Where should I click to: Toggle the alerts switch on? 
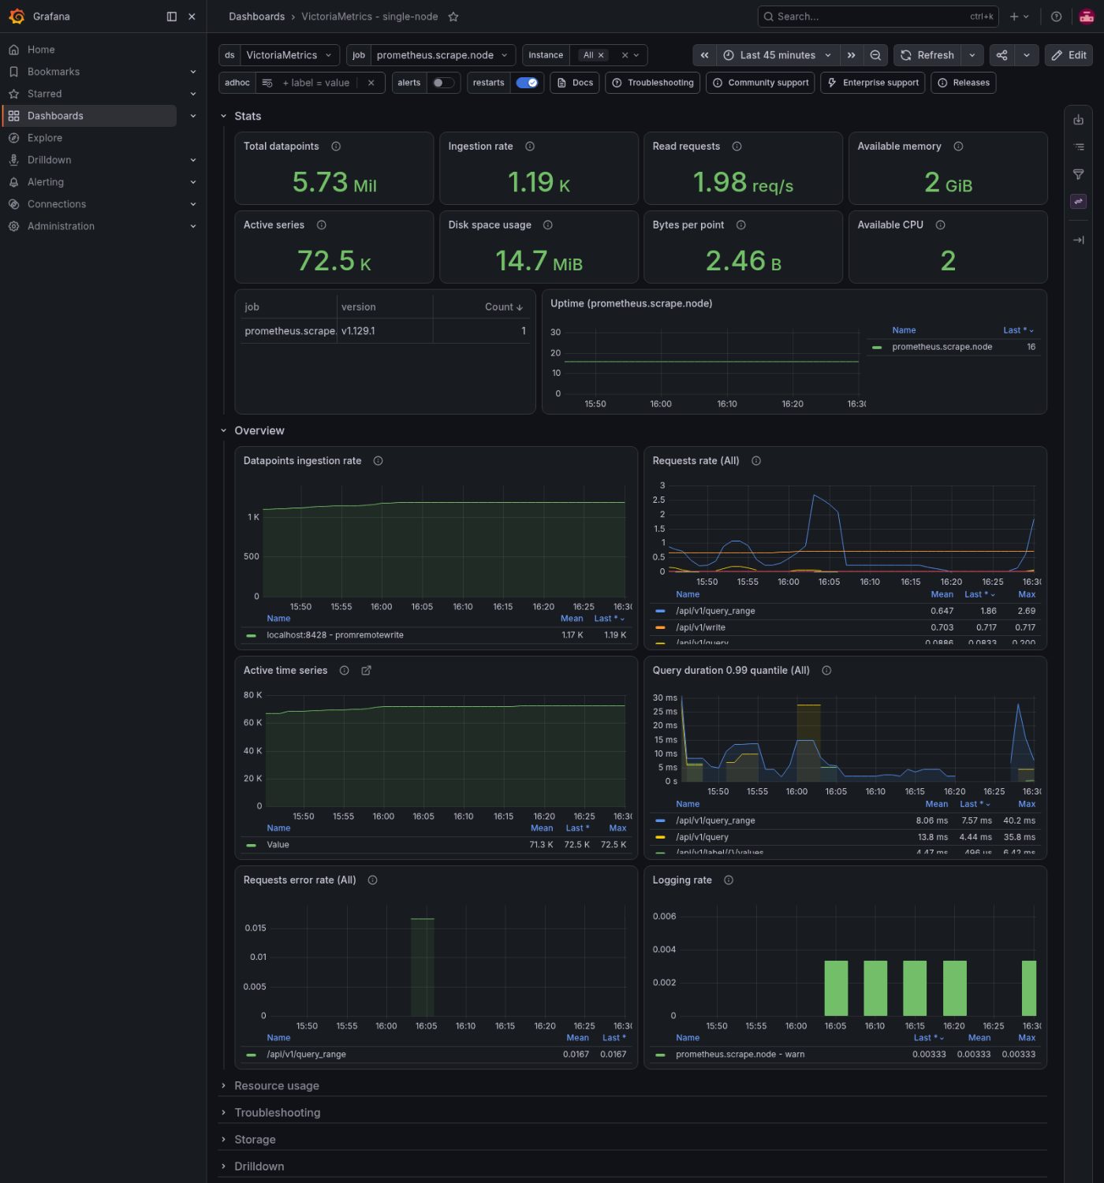[442, 83]
